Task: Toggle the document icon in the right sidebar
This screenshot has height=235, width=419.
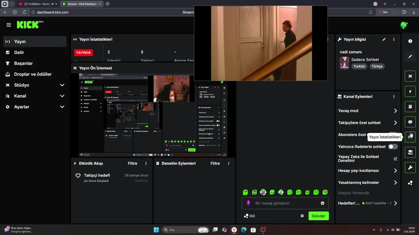Action: click(x=410, y=107)
